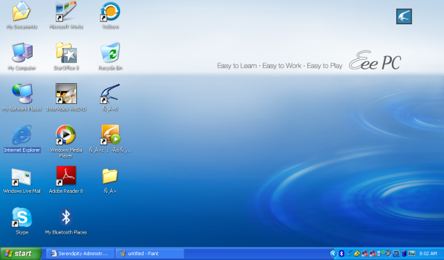Launch the InterVideo WinDVD shortcut
The image size is (444, 260).
(66, 97)
